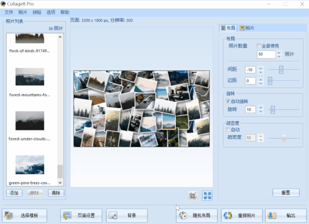The width and height of the screenshot is (309, 224).
Task: Enable the 全部使用 checkbox
Action: (259, 46)
